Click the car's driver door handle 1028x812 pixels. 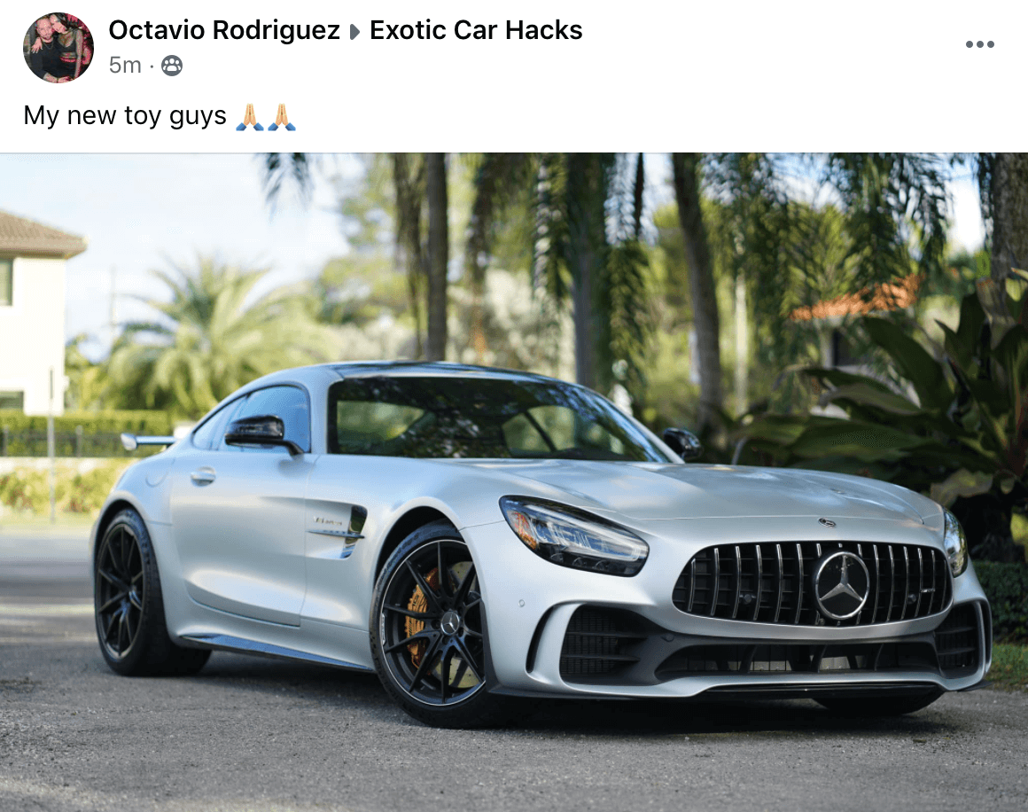(203, 475)
